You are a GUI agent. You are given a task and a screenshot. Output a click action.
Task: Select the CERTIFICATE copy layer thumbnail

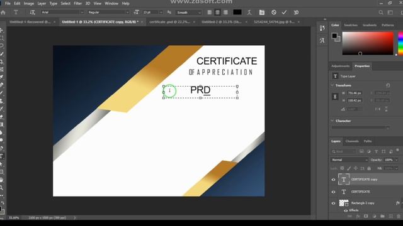344,180
